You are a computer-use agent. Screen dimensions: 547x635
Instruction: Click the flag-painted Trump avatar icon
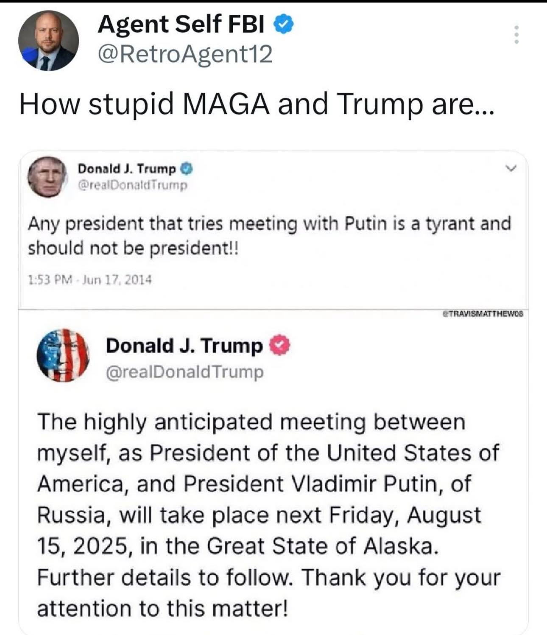pyautogui.click(x=63, y=355)
